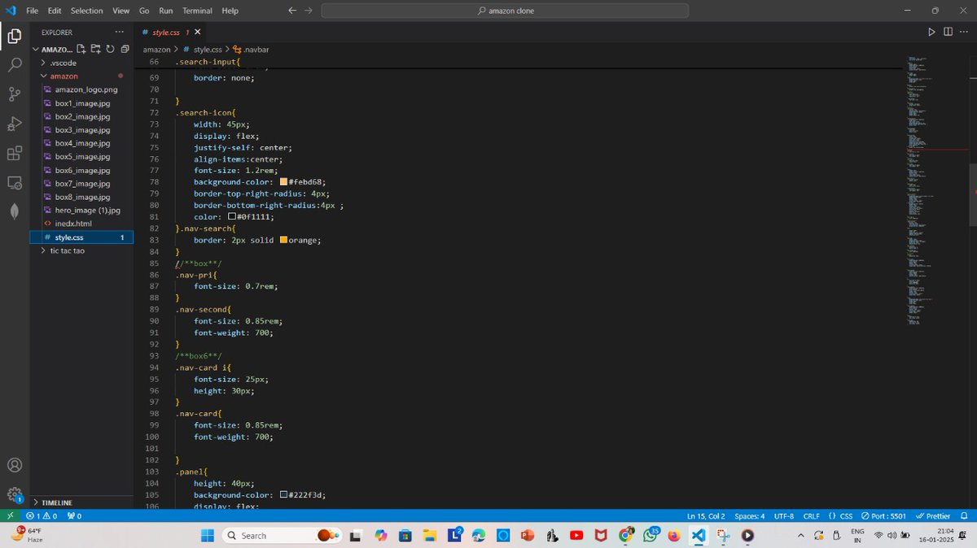The image size is (977, 548).
Task: Click the amazon clone command center search
Action: [505, 11]
